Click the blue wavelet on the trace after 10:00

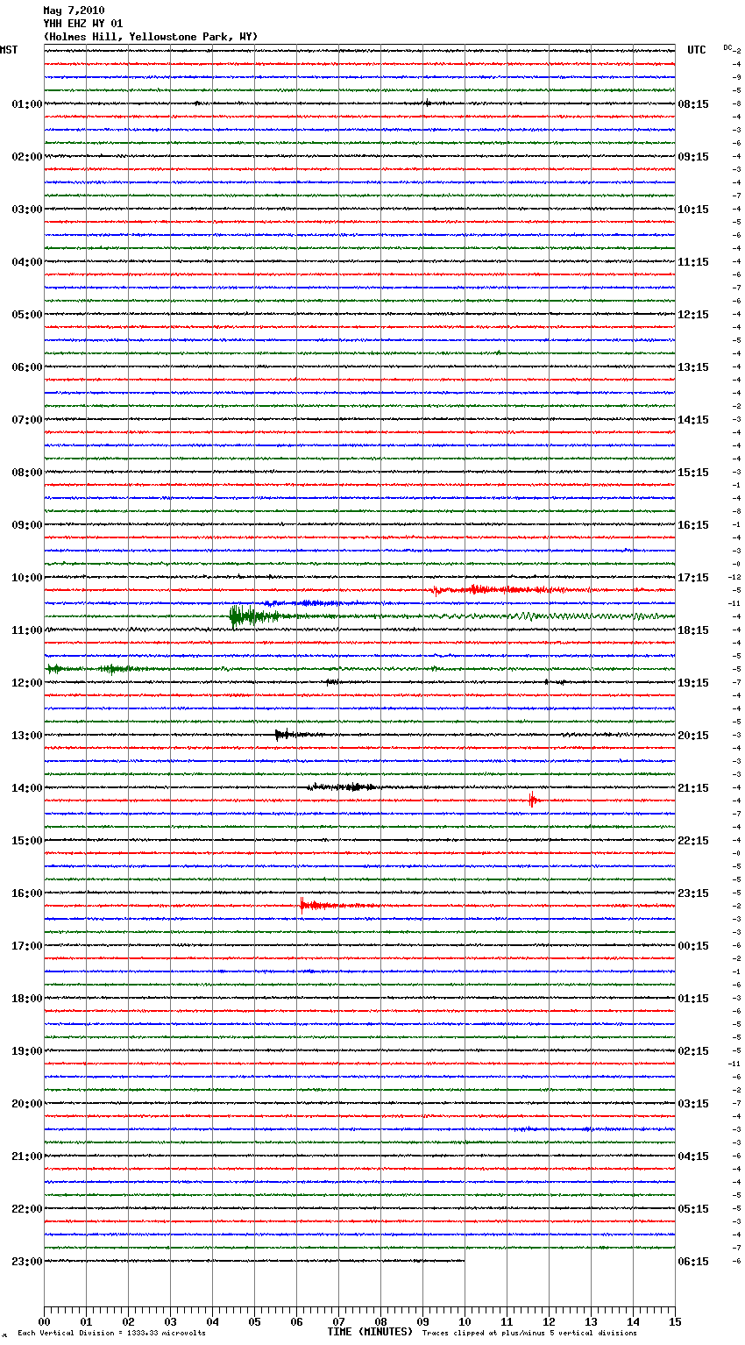coord(307,603)
